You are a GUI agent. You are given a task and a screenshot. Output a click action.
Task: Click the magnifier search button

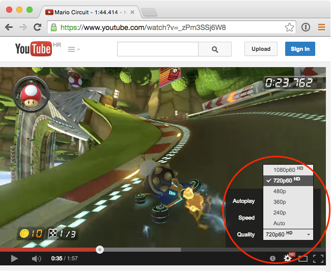pos(215,49)
